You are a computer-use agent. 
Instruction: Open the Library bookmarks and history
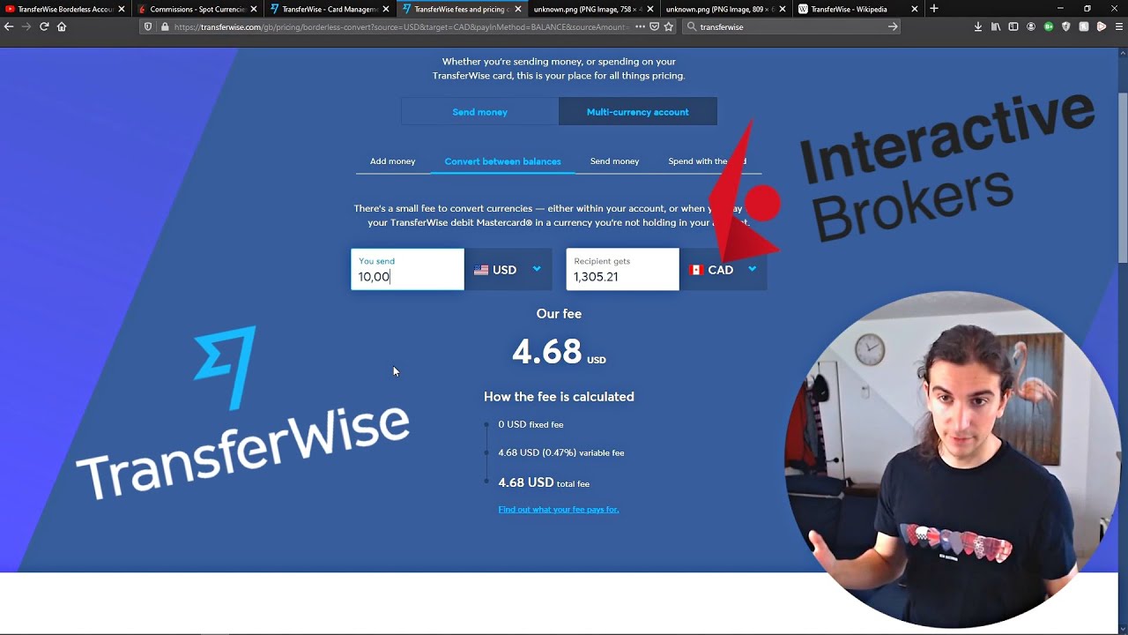point(996,26)
